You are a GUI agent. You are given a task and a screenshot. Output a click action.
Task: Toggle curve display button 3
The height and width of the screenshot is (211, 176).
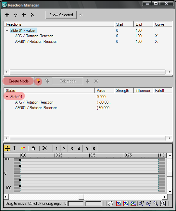pos(72,149)
